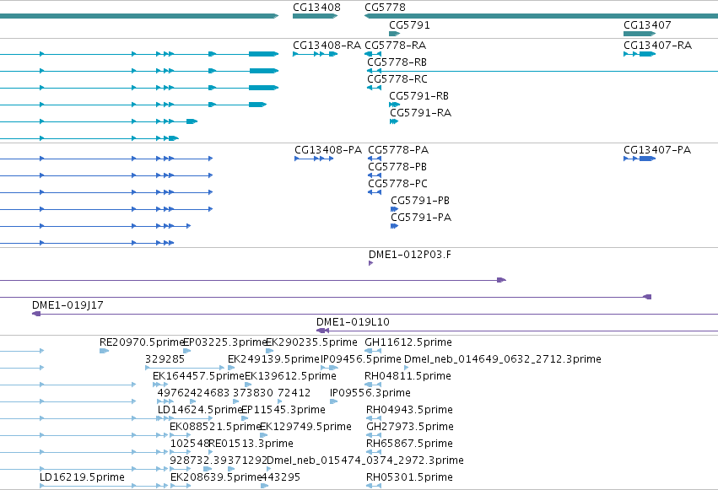Image resolution: width=718 pixels, height=490 pixels.
Task: Open EST label EK290235.5prime
Action: pyautogui.click(x=312, y=342)
